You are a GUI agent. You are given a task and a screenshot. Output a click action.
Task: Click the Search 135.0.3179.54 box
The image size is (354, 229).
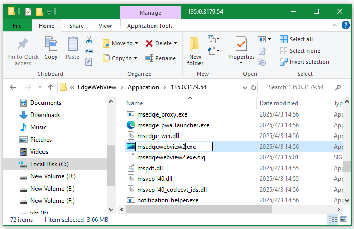coord(302,87)
